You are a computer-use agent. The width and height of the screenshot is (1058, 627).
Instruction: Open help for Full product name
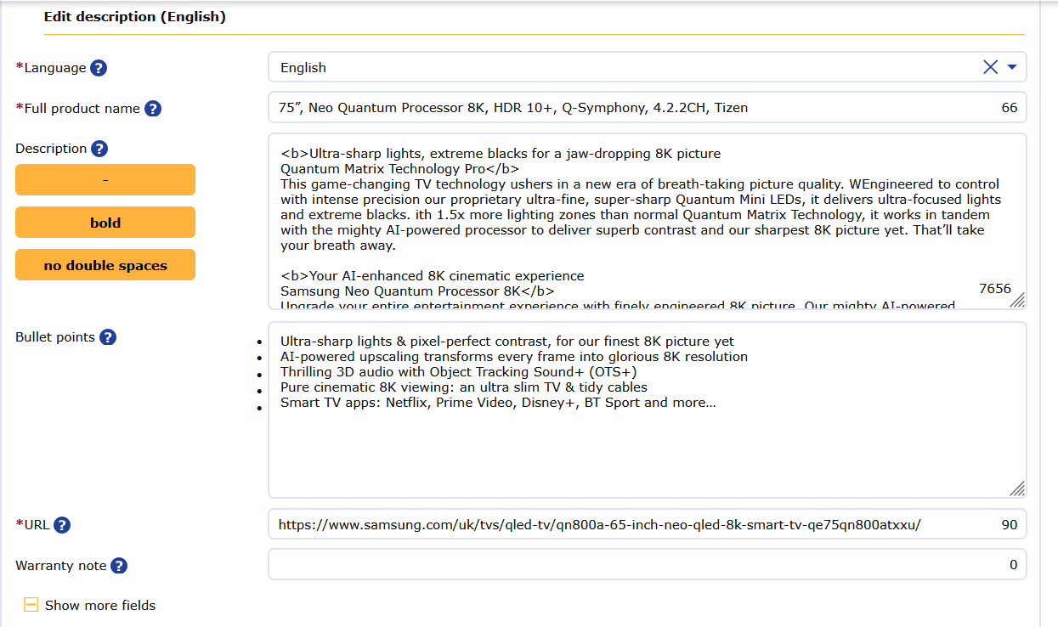[153, 109]
